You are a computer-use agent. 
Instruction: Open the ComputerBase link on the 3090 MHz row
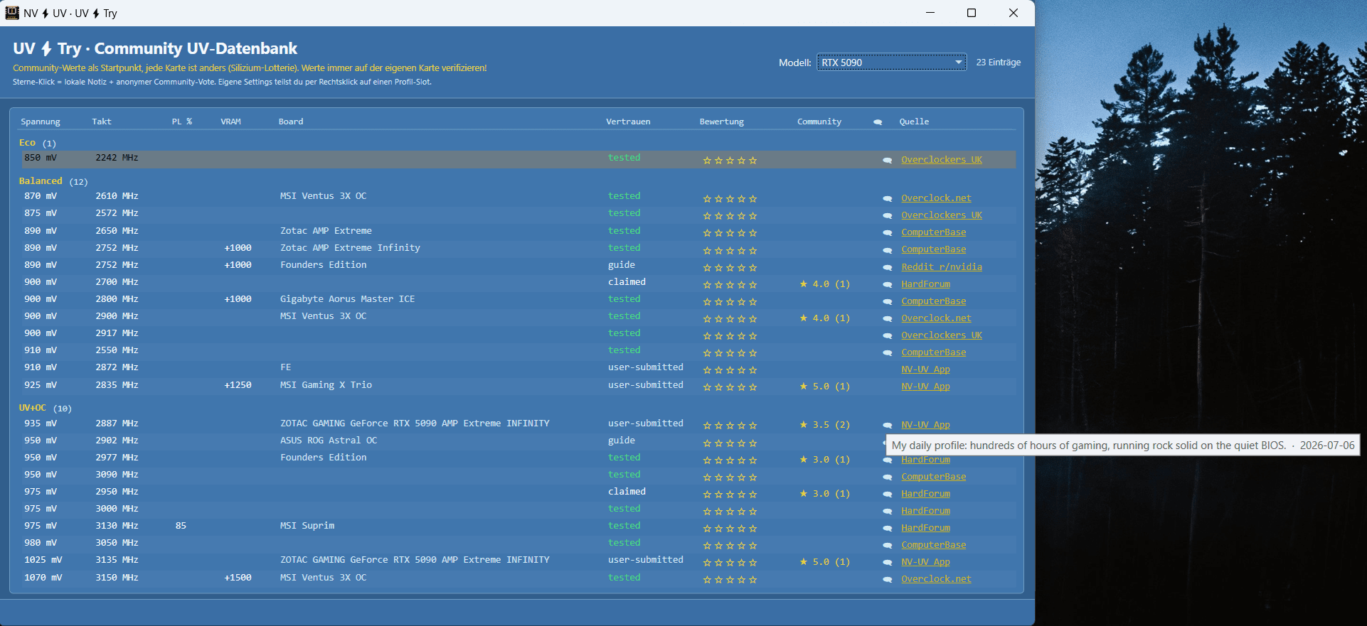tap(934, 477)
